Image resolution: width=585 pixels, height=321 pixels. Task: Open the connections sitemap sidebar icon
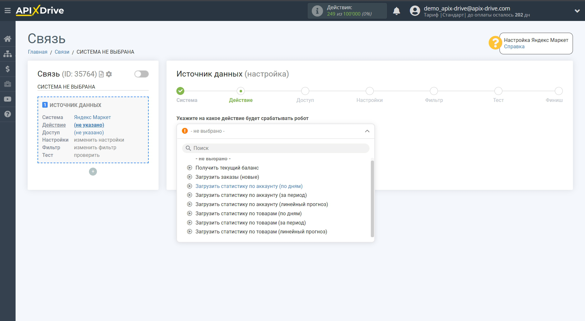tap(8, 54)
